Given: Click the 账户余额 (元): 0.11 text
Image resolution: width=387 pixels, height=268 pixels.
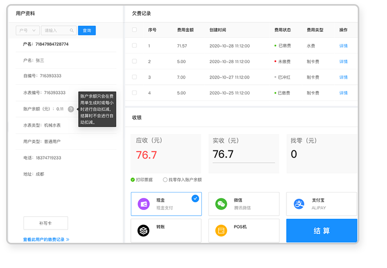Looking at the screenshot, I should tap(44, 109).
